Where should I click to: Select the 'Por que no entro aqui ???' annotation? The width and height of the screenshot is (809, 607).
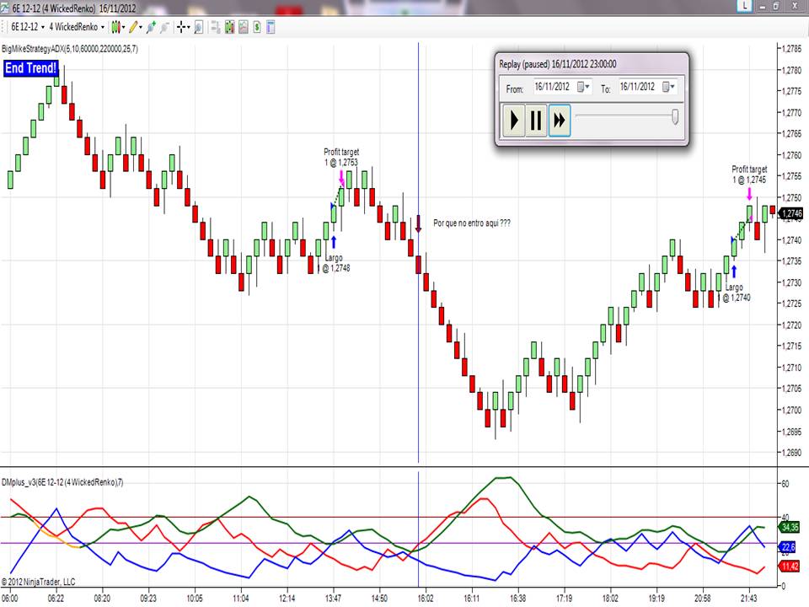click(472, 223)
